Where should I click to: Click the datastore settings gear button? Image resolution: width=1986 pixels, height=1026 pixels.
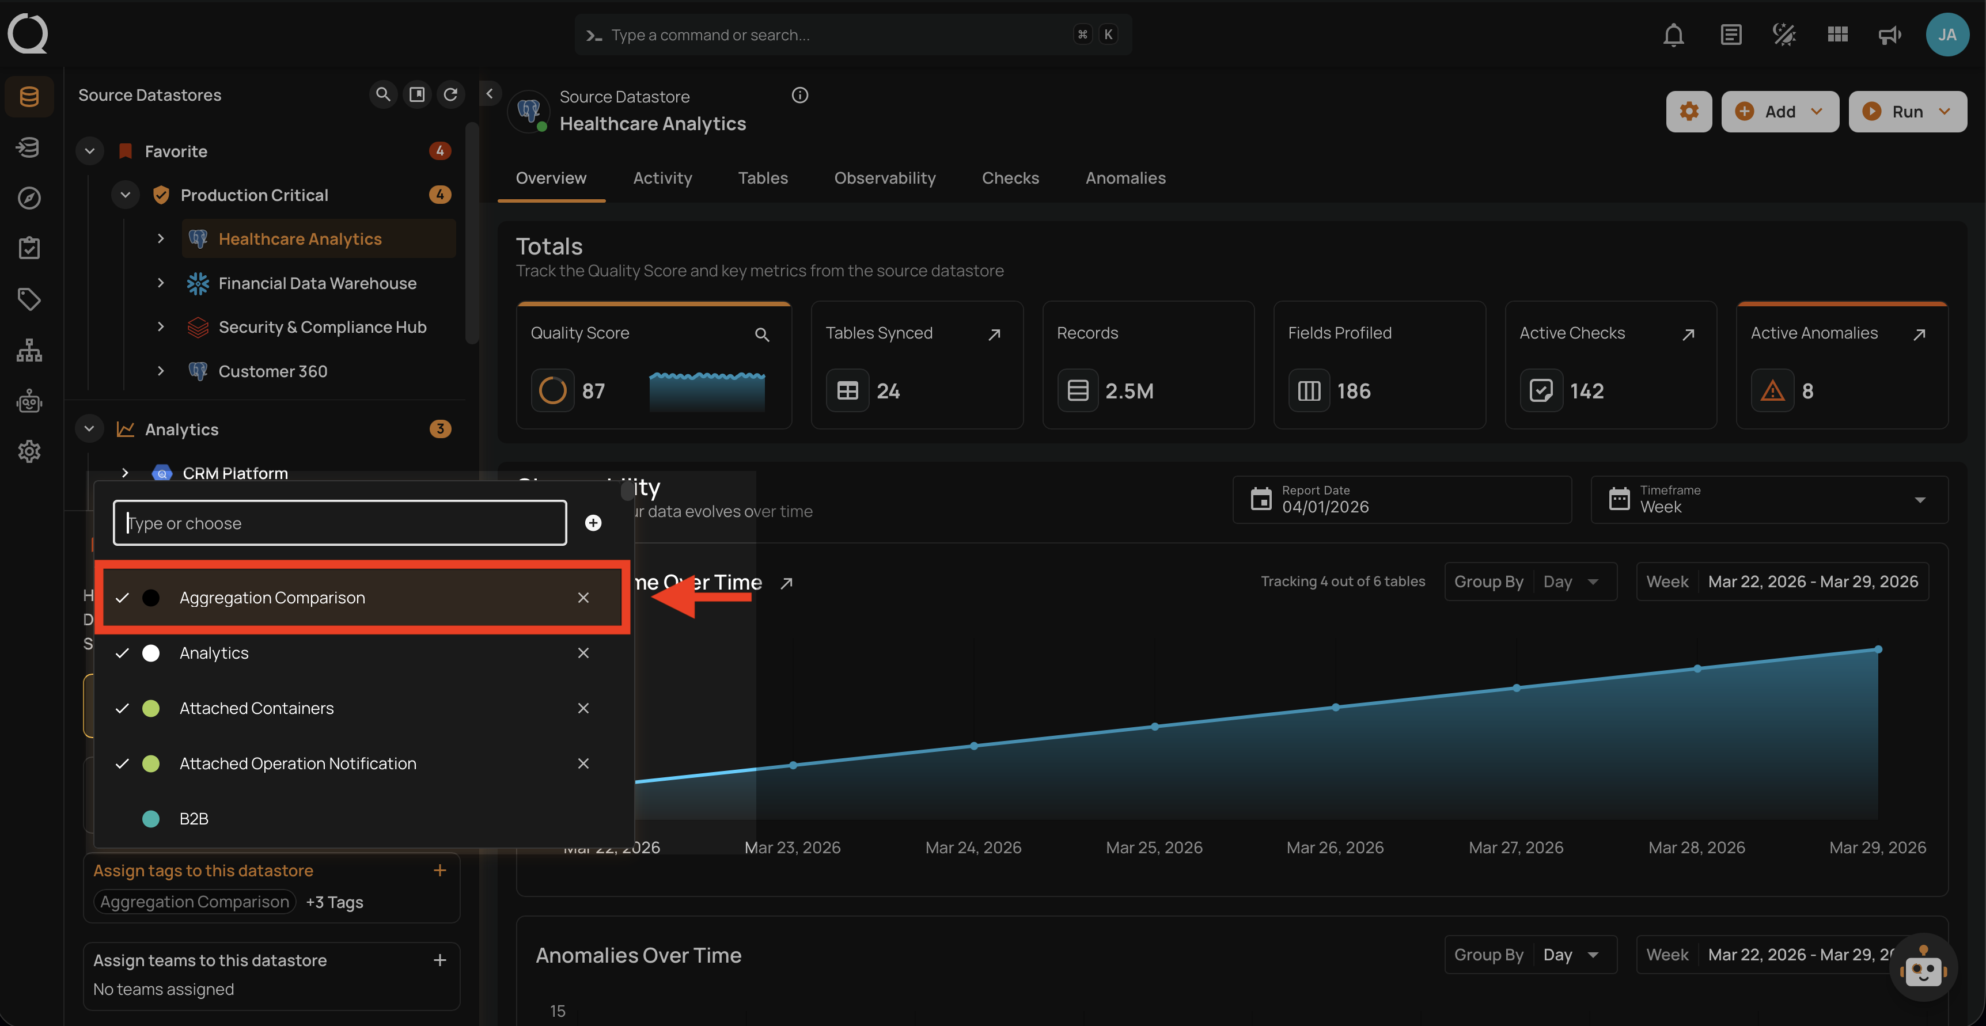click(1688, 112)
